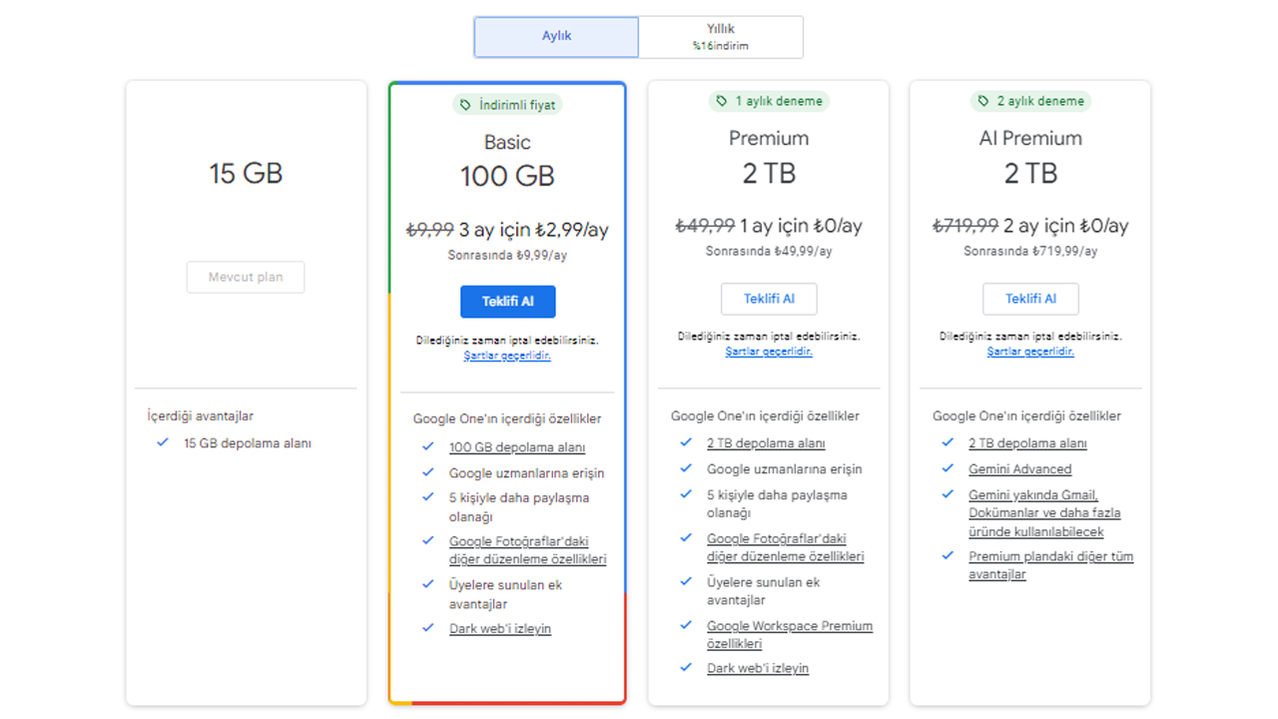Screen dimensions: 1278x719
Task: Open 2 TB depolama alanı link in Premium
Action: coord(766,443)
